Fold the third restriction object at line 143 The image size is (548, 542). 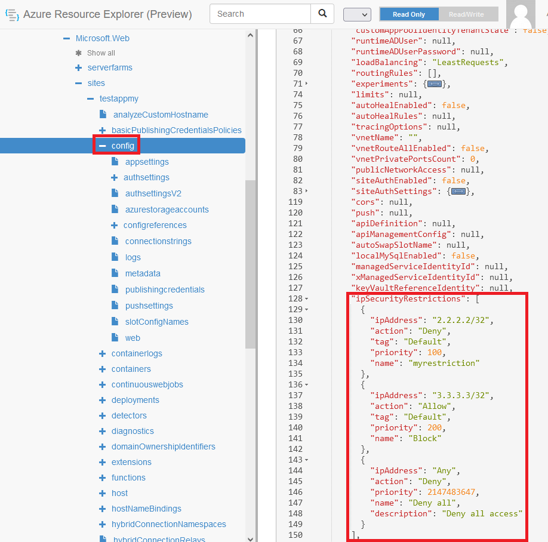tap(306, 460)
